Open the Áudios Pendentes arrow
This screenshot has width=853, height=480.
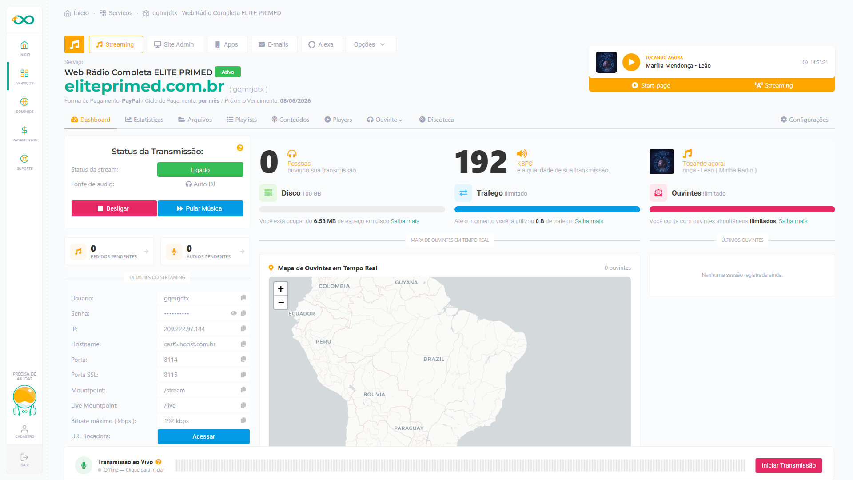point(242,252)
